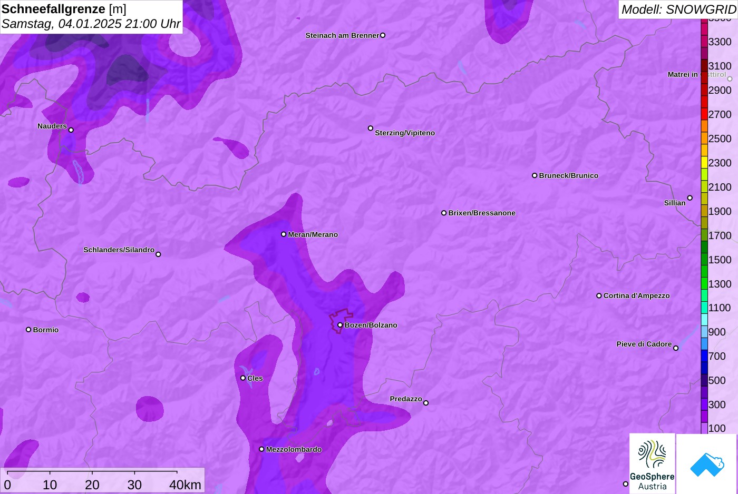Click scale bar label '20'
The image size is (738, 494).
coord(92,485)
